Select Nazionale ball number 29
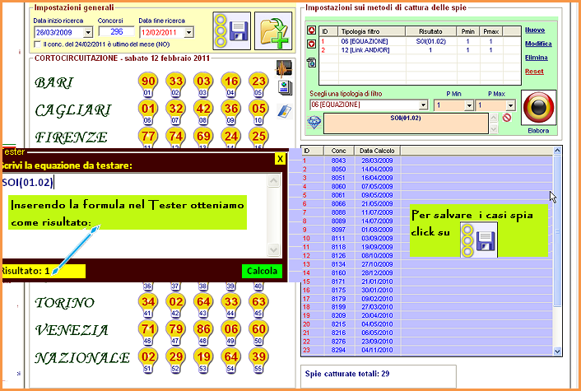This screenshot has width=581, height=391. click(x=175, y=356)
